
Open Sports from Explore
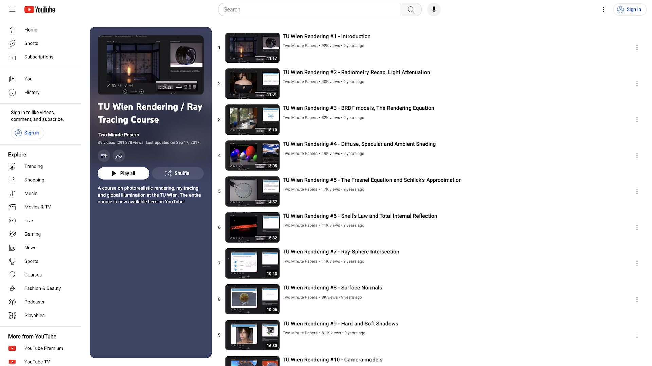[x=41, y=261]
